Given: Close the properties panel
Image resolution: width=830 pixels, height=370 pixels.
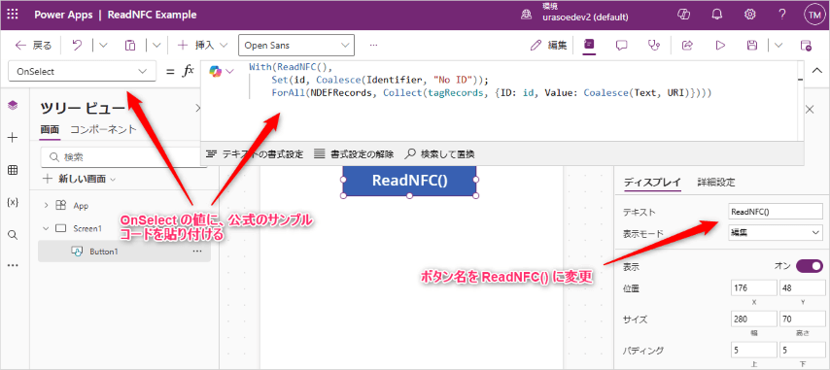Looking at the screenshot, I should pyautogui.click(x=810, y=110).
